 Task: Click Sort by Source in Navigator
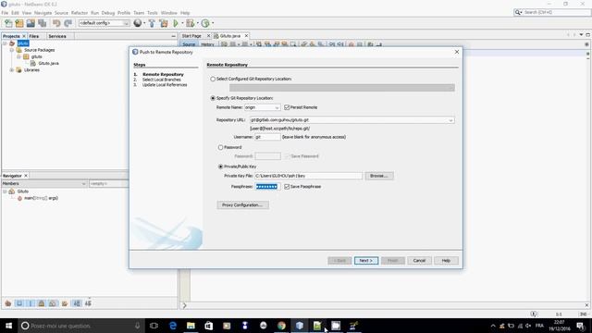[x=88, y=303]
